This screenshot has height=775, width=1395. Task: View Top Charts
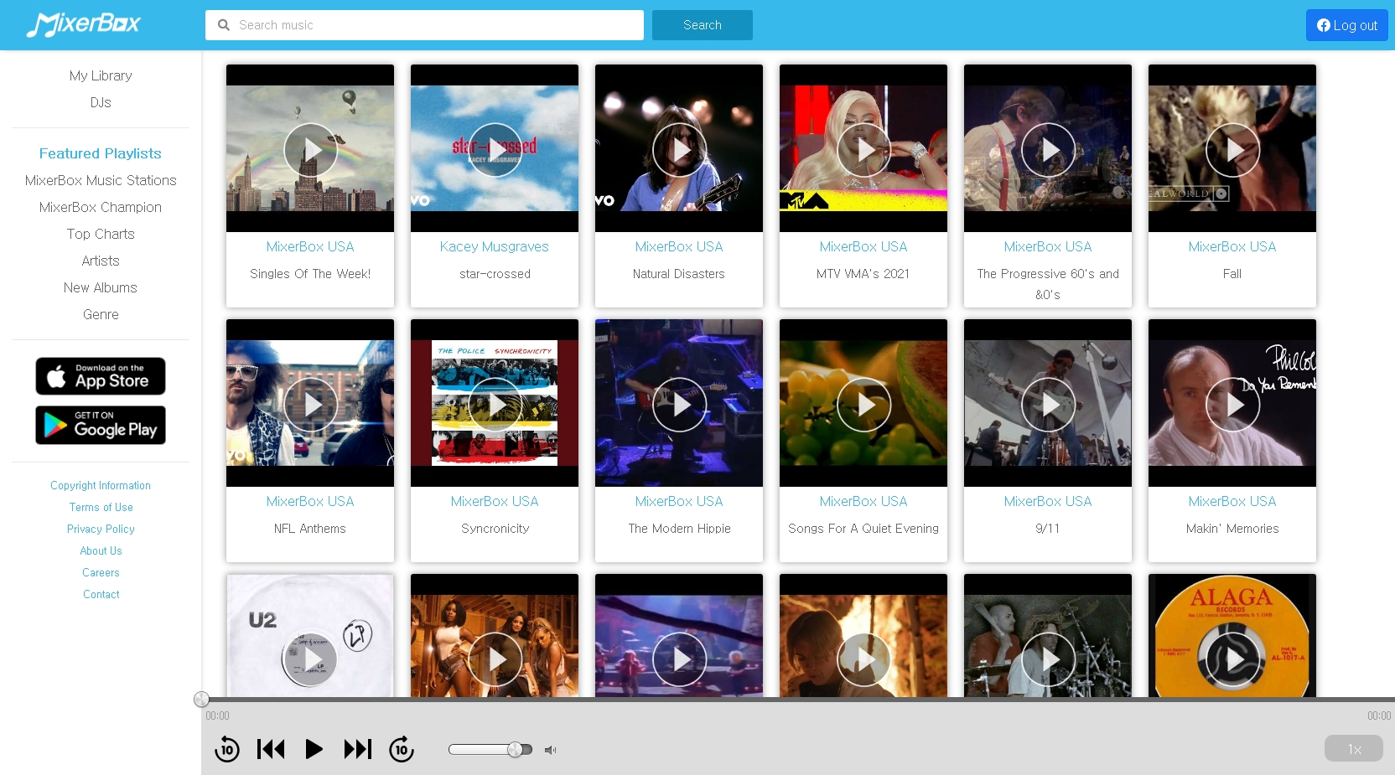tap(101, 234)
